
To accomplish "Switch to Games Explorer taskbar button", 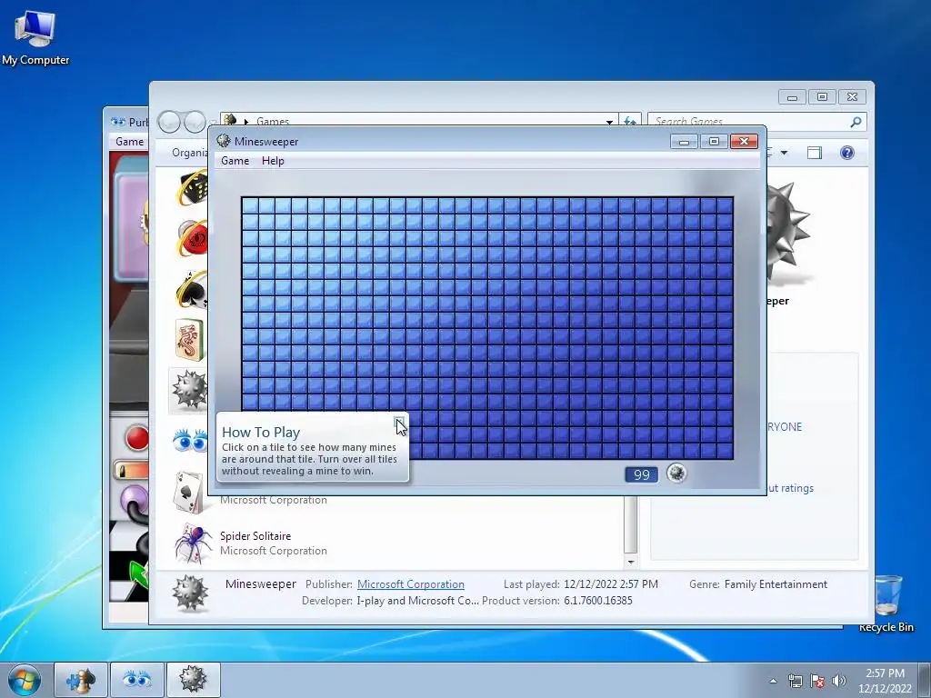I will point(81,680).
